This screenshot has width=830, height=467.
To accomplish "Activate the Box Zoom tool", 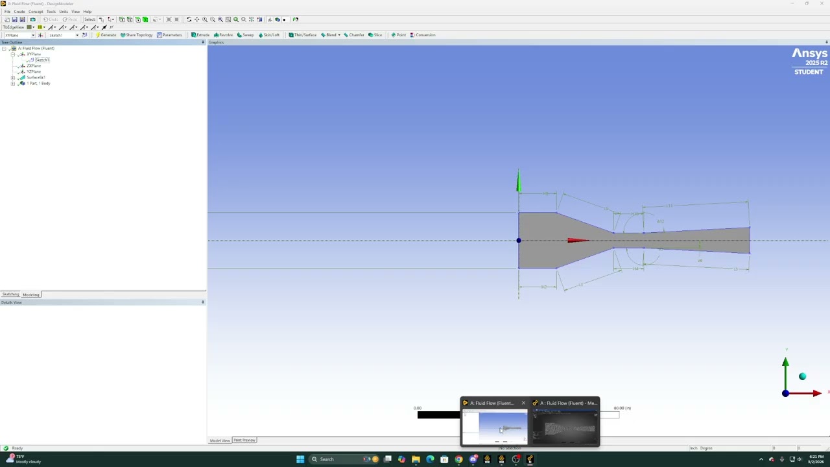I will (213, 19).
